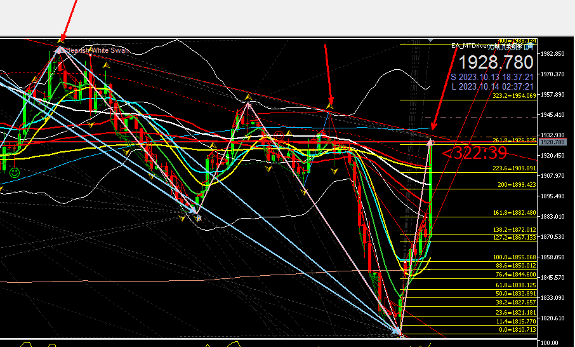The height and width of the screenshot is (347, 575).
Task: Click the large 1928.780 price readout
Action: (496, 62)
